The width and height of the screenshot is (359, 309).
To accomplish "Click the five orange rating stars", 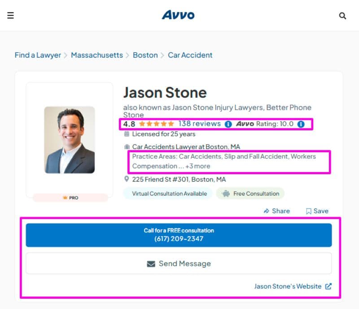I will click(x=157, y=124).
